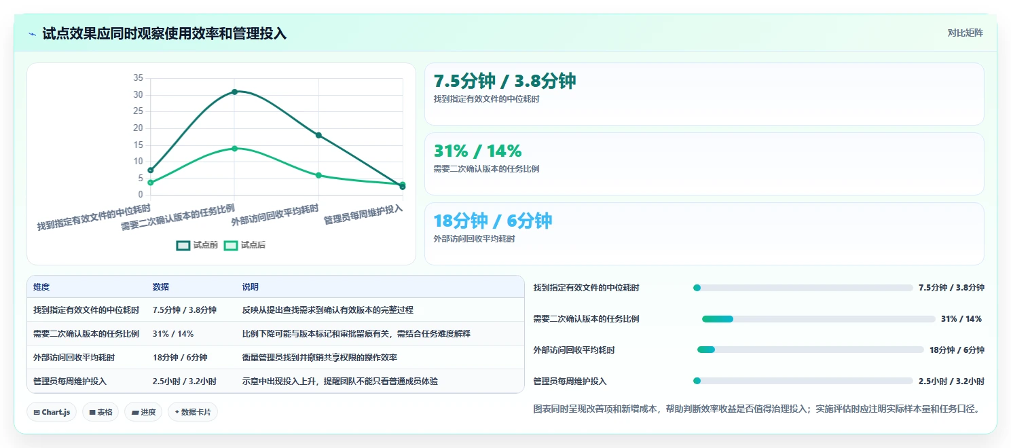Click table cell 18分钟 / 6分钟
The width and height of the screenshot is (1011, 448).
[x=180, y=358]
